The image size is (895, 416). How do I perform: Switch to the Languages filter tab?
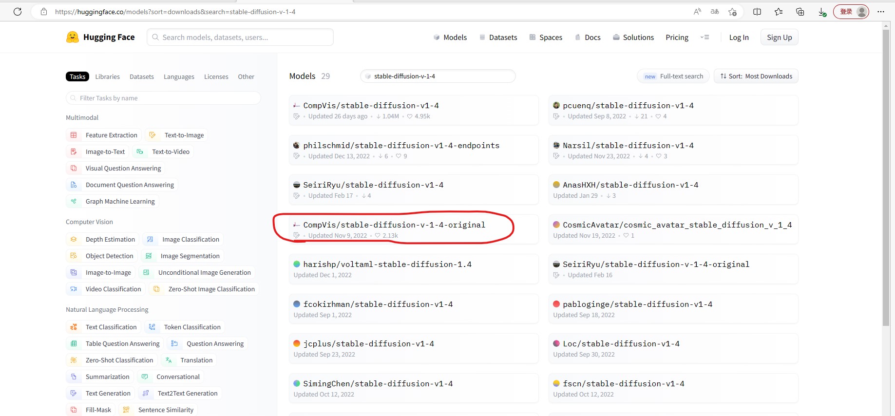coord(179,76)
